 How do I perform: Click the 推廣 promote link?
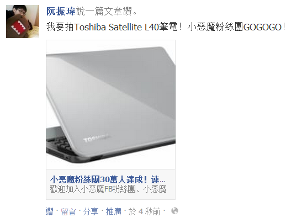[113, 211]
